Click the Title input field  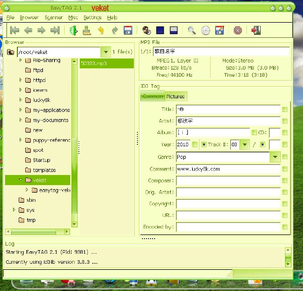pos(228,109)
